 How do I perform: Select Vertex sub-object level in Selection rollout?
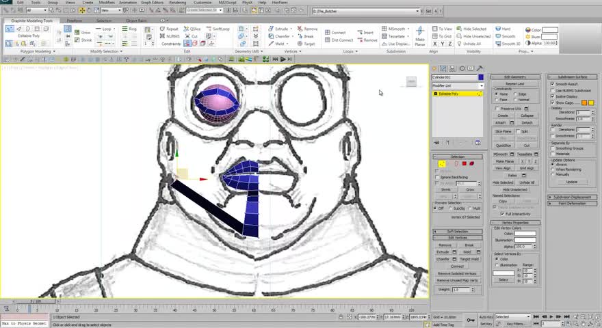(442, 164)
